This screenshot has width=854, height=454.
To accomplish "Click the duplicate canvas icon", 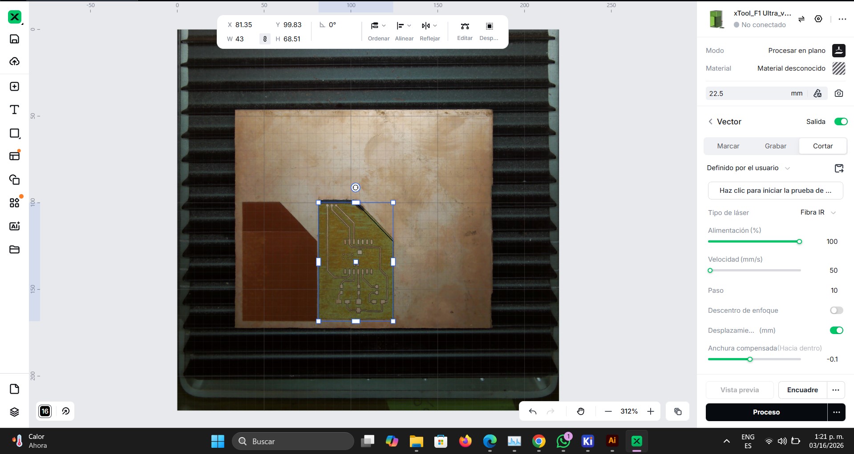I will point(678,411).
